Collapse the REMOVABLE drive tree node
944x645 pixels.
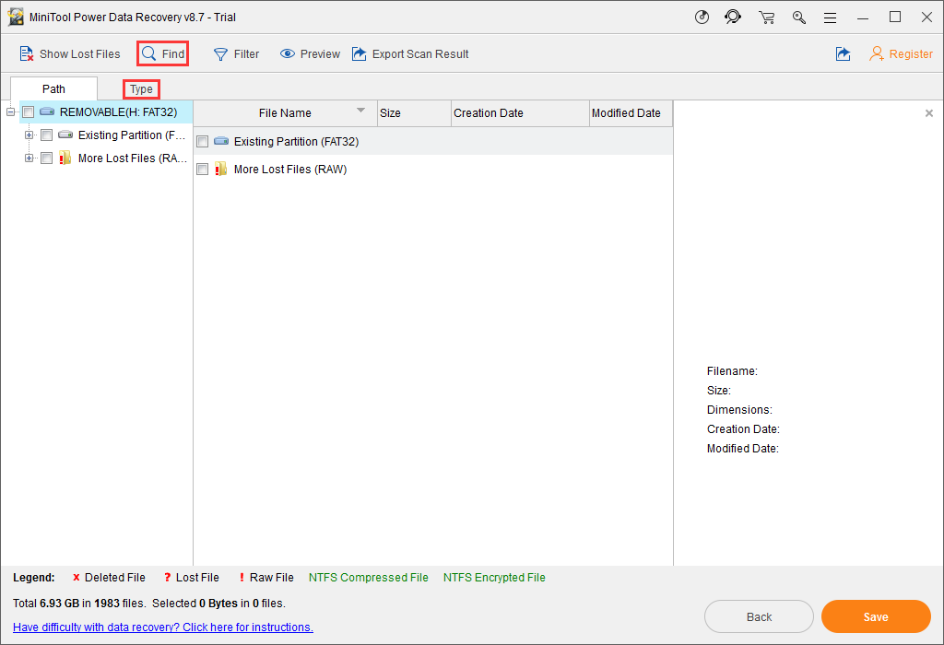(x=11, y=112)
